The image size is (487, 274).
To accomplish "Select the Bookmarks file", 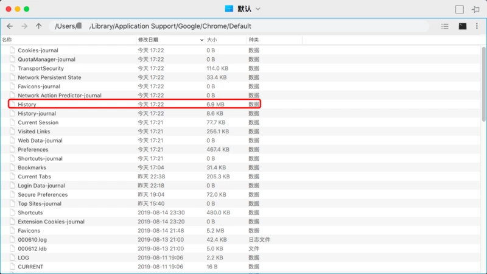I will coord(32,167).
